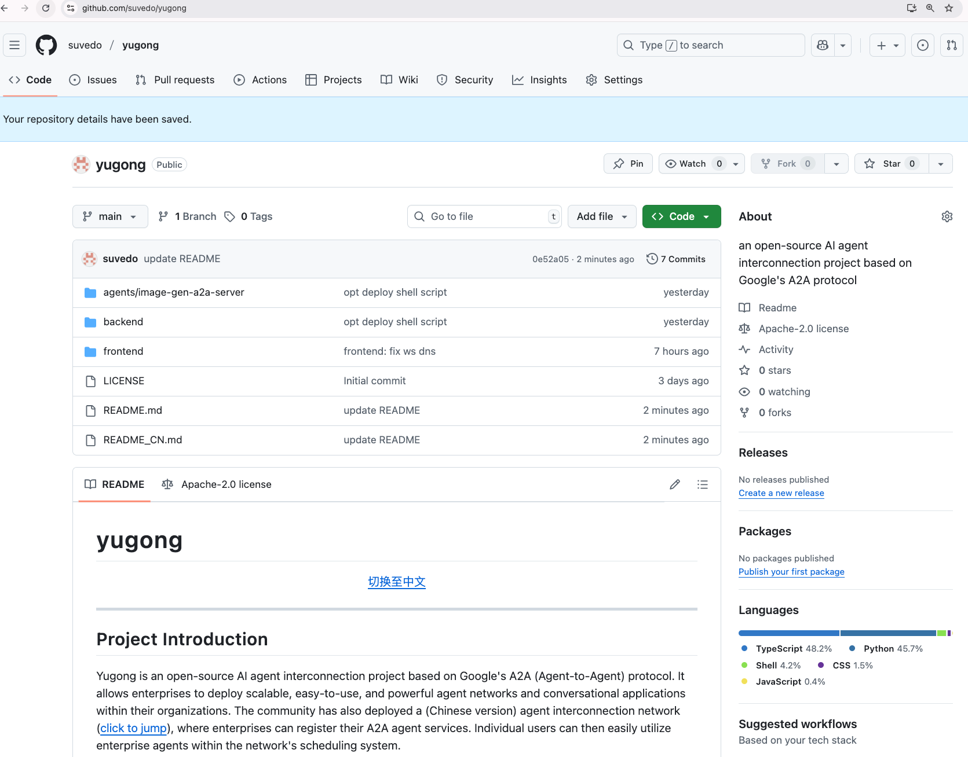The height and width of the screenshot is (757, 968).
Task: Open the README outline list icon
Action: [x=703, y=484]
